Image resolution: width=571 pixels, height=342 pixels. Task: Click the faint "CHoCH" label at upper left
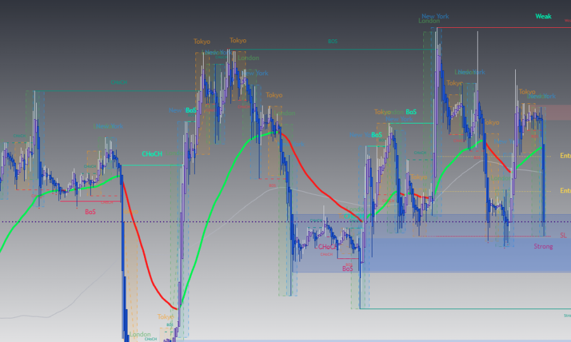click(119, 82)
